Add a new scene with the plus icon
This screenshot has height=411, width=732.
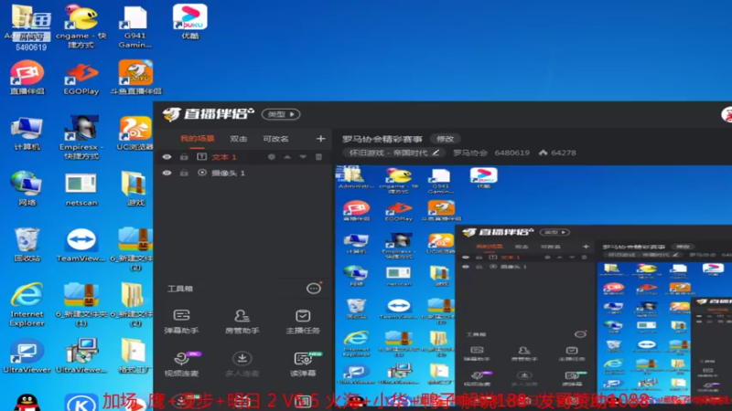(x=320, y=139)
